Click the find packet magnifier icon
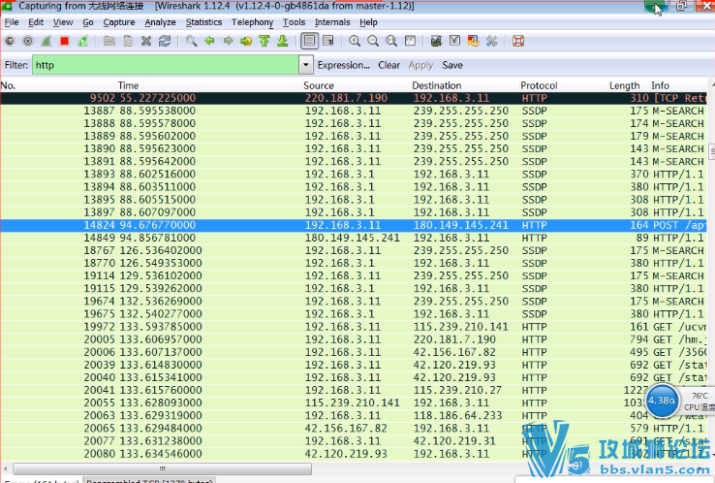Screen dimensions: 715x483 point(192,41)
